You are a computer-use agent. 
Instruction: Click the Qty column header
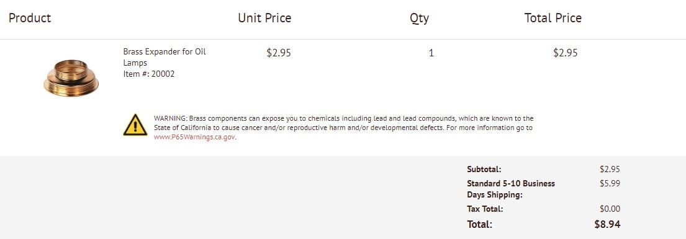[419, 19]
